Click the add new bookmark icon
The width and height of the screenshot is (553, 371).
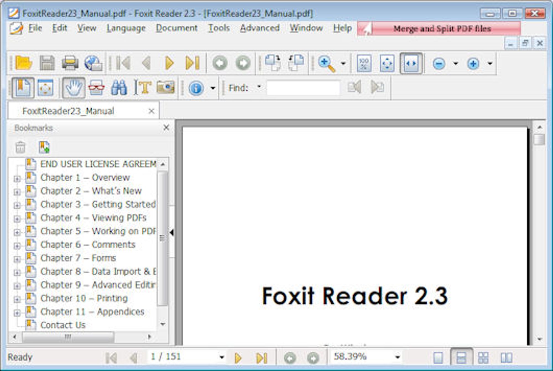(44, 147)
